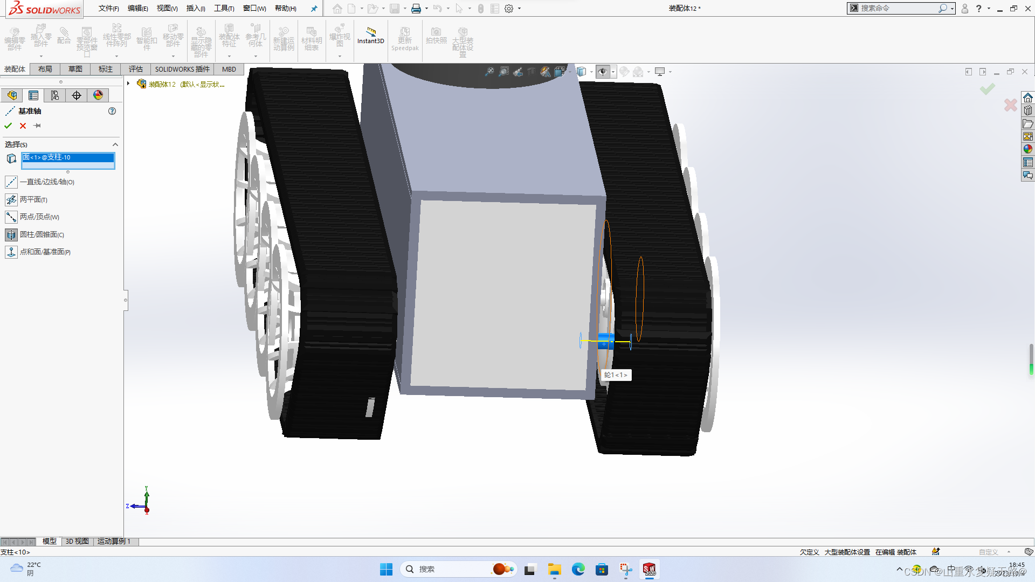Open View Orientation cube icon
Image resolution: width=1035 pixels, height=582 pixels.
coord(560,72)
